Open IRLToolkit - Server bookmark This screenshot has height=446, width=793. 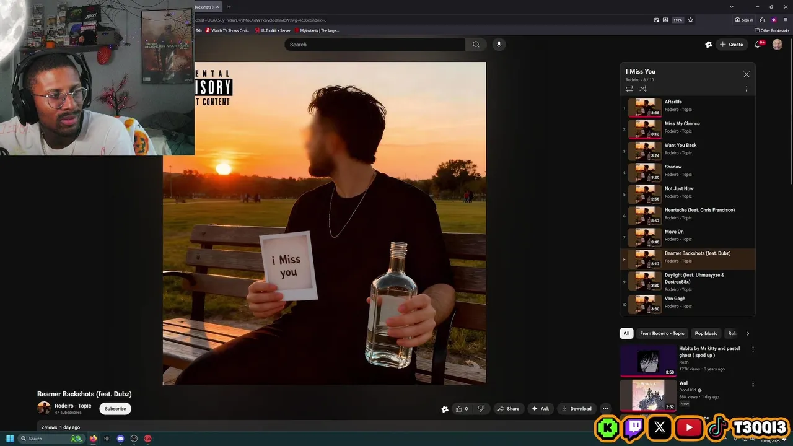pos(273,30)
